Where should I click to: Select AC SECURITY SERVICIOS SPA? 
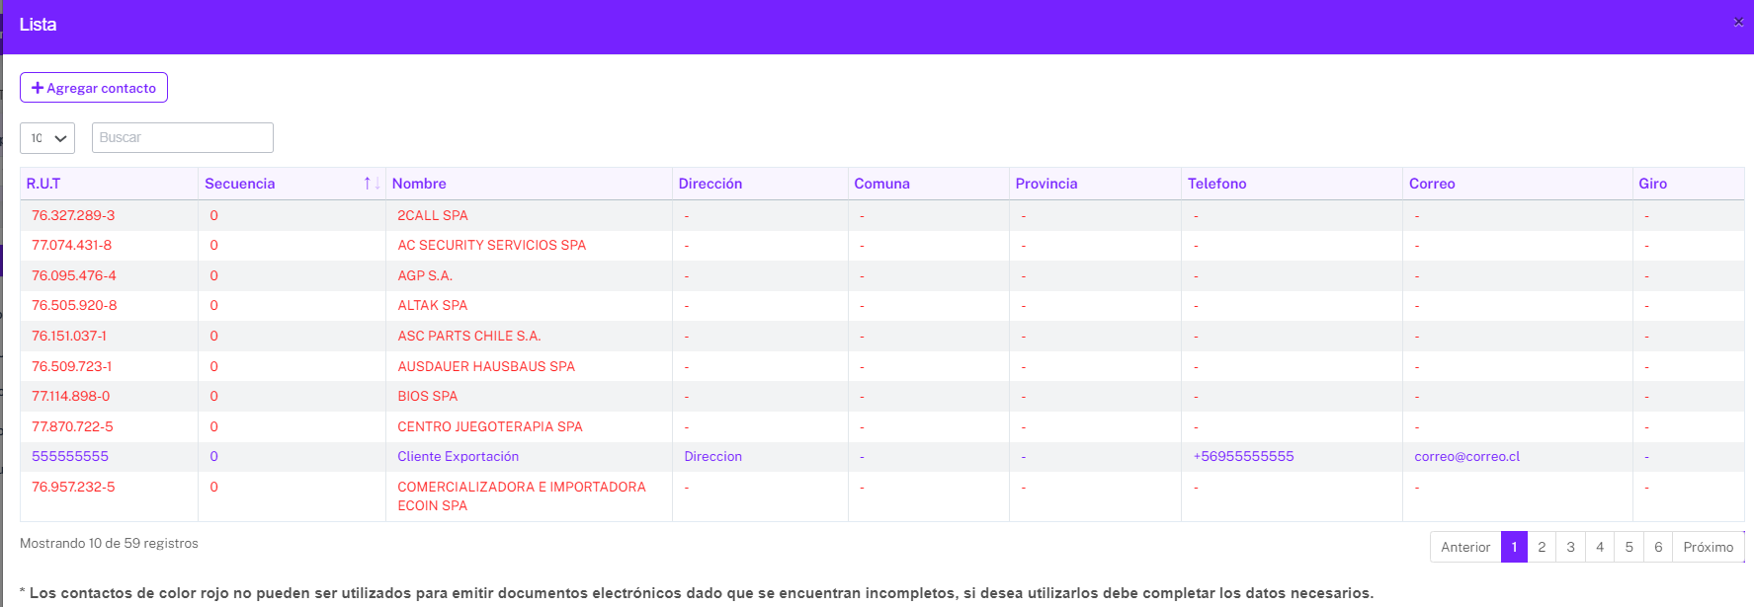click(492, 245)
